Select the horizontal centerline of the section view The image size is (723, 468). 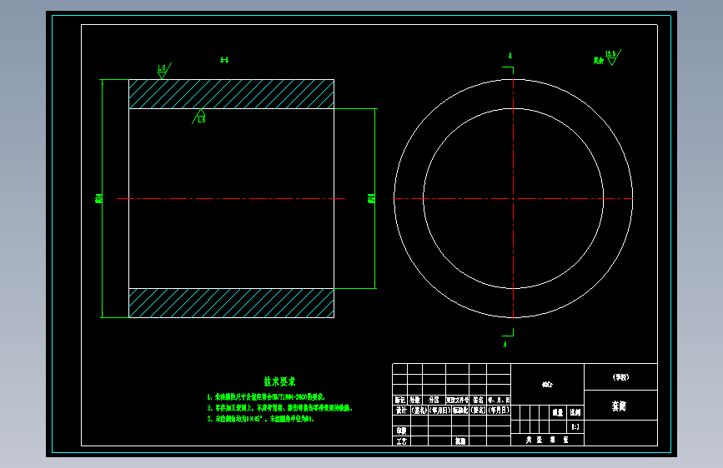[231, 198]
